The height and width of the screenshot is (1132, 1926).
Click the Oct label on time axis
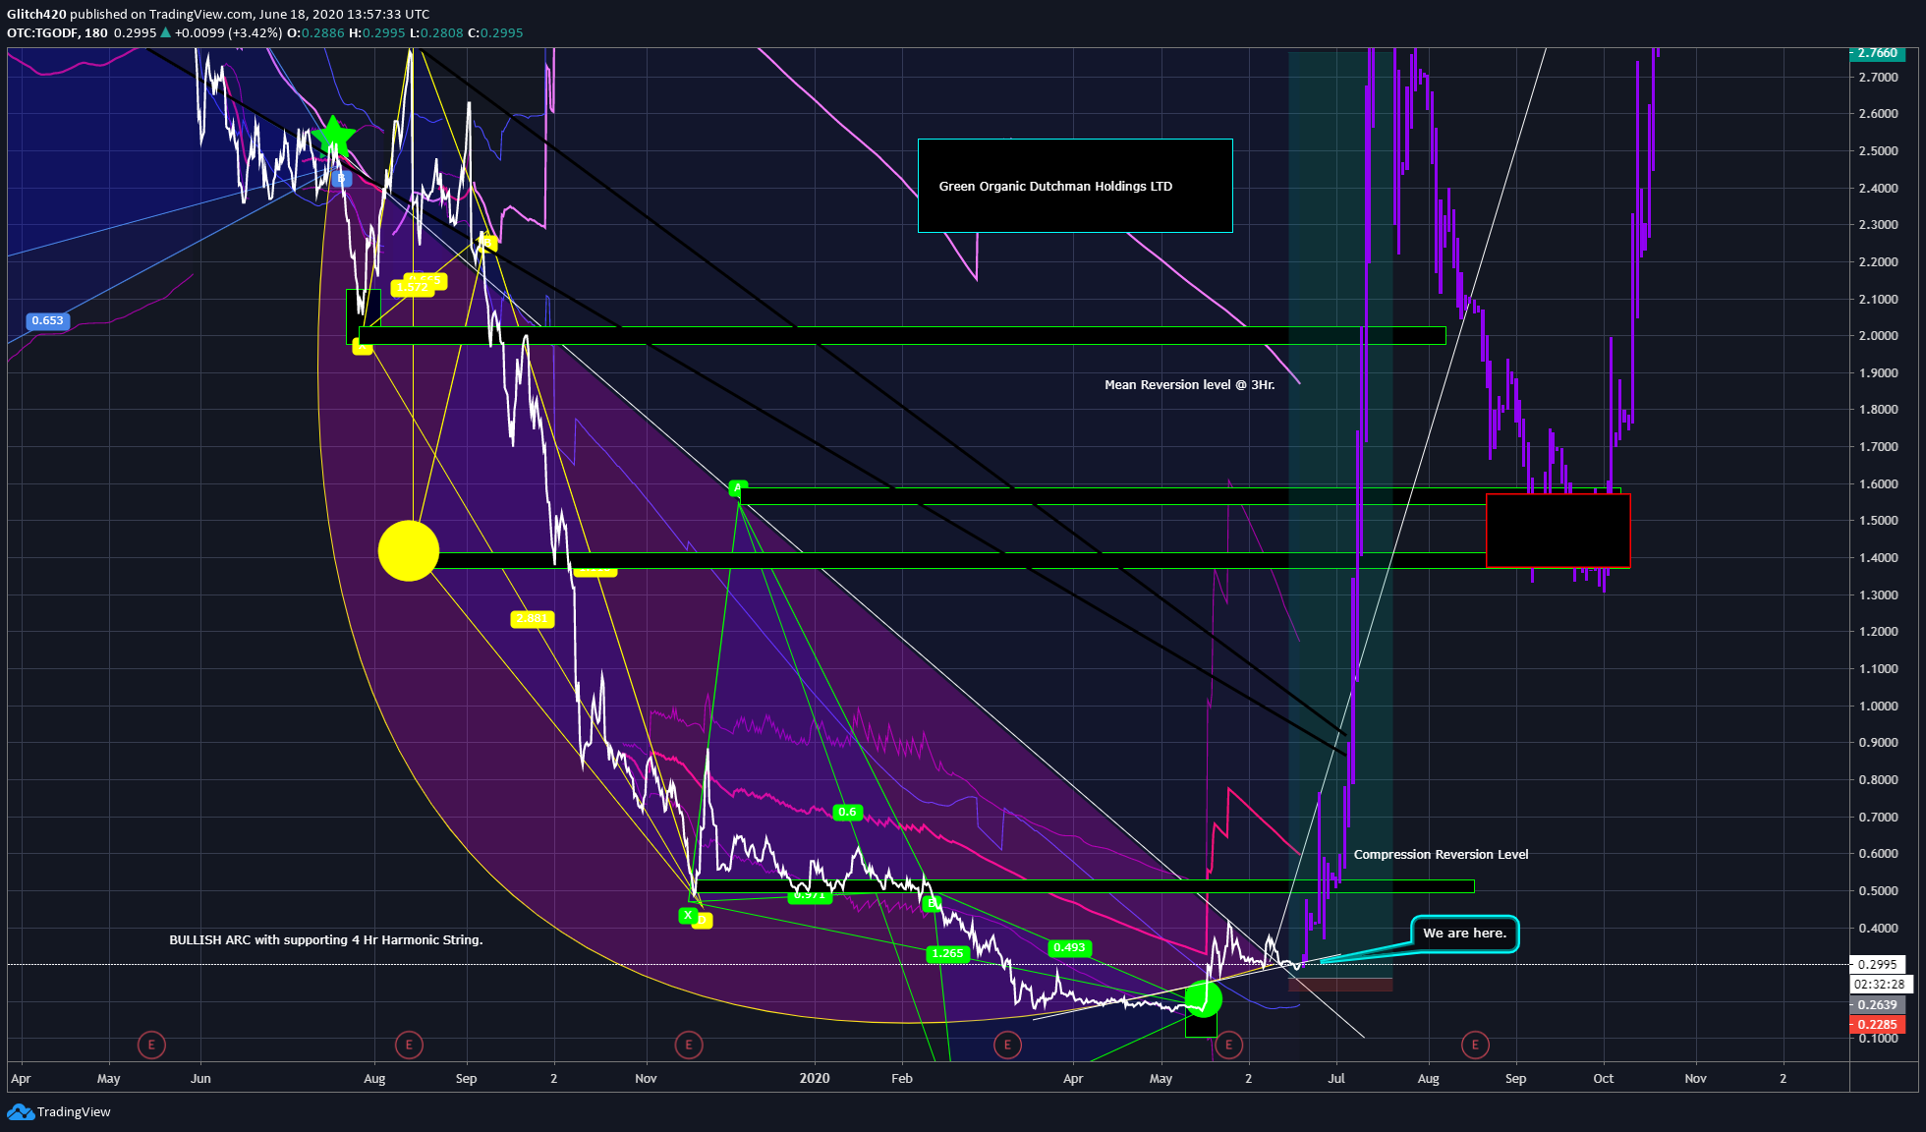point(1604,1079)
